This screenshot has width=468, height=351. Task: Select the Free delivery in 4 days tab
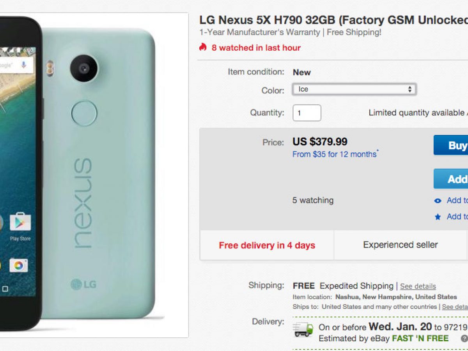[x=267, y=245]
